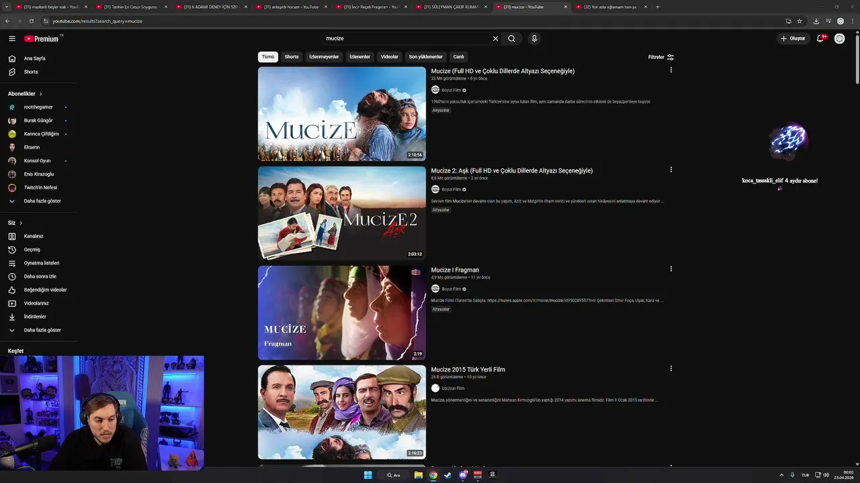
Task: Expand Daha fazla göster under subscriptions
Action: click(x=42, y=201)
